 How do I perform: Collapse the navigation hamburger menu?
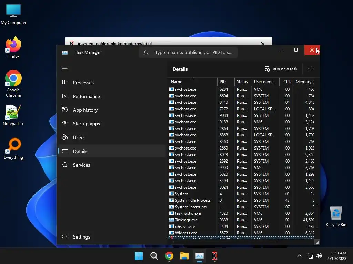64,68
